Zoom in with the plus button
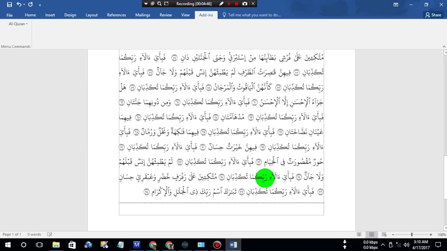447x251 pixels. 431,235
